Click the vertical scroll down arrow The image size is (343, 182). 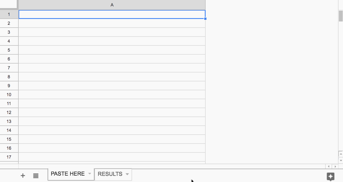340,161
